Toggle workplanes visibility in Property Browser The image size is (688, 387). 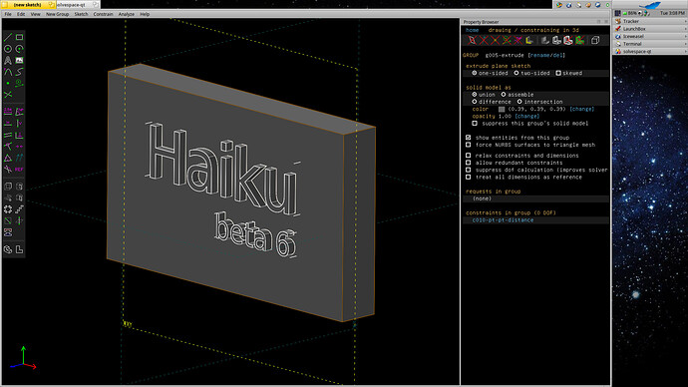[472, 40]
